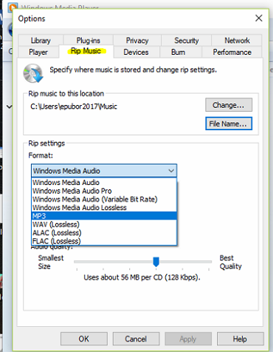
Task: Open the Performance tab
Action: point(232,52)
